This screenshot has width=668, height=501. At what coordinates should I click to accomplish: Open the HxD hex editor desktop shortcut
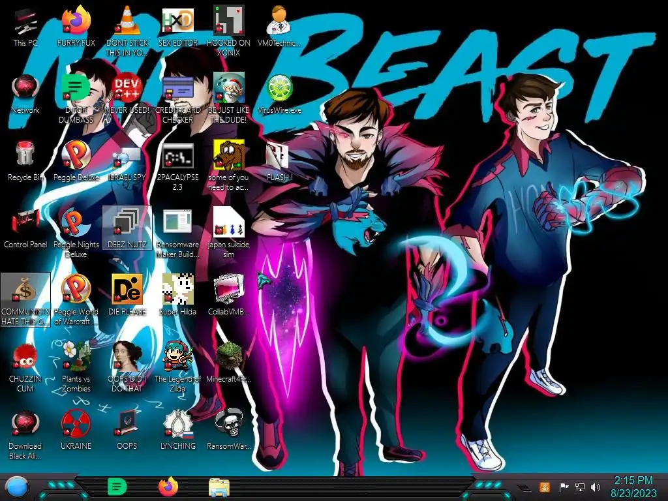tap(177, 26)
